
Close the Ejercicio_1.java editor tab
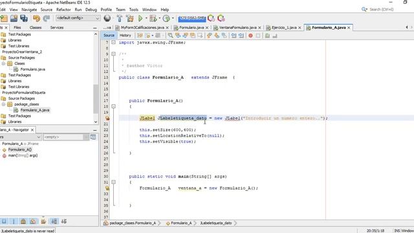coord(300,28)
